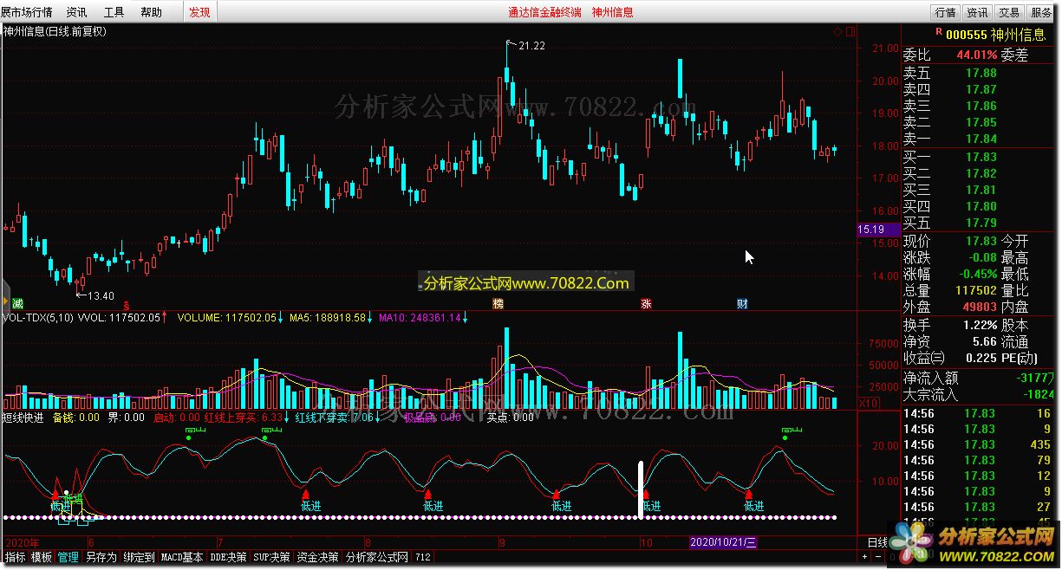
Task: Click the 买五 17.79 quote row
Action: (980, 223)
